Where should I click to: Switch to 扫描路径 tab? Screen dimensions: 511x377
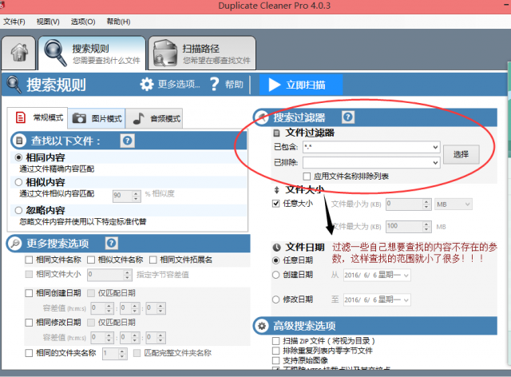pos(202,54)
